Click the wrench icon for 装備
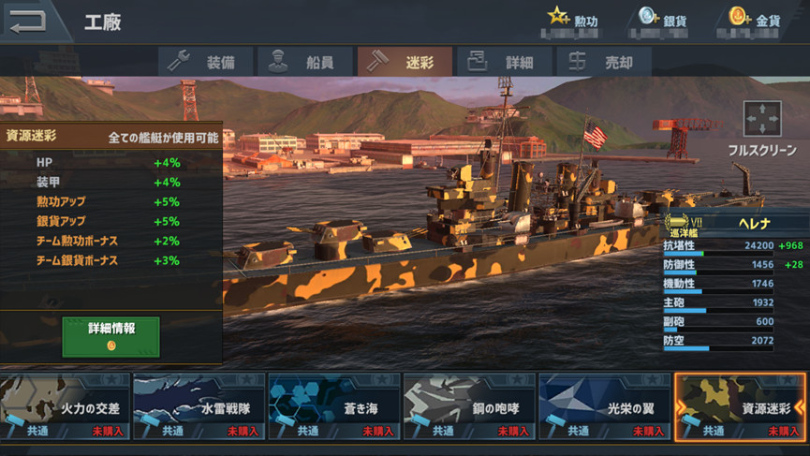This screenshot has width=810, height=456. 179,62
